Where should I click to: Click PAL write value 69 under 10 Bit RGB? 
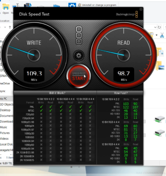(126, 126)
